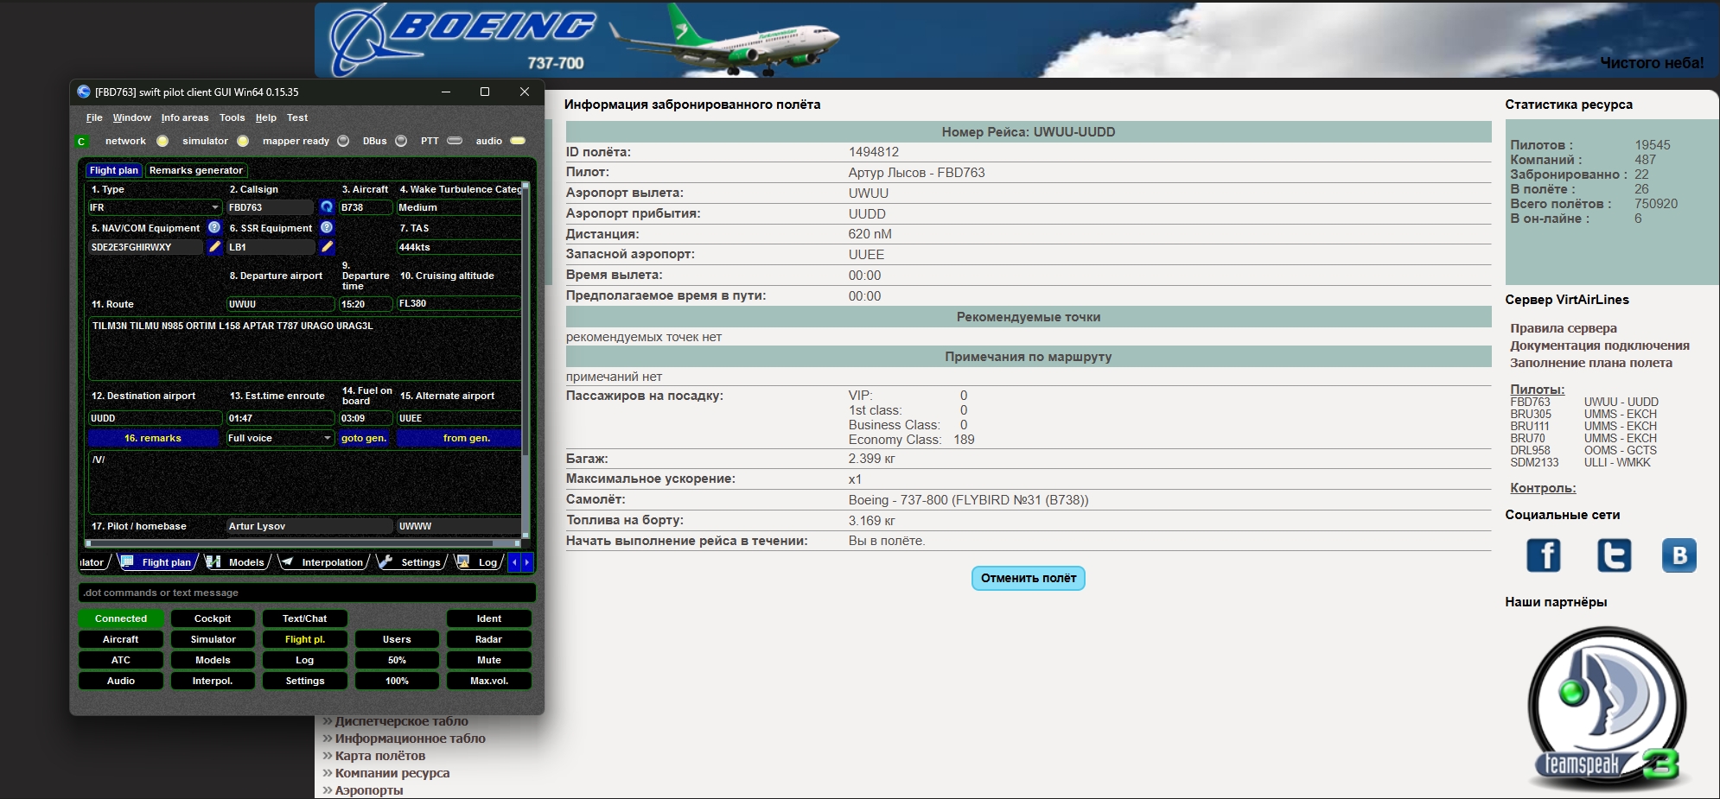Click the simulator status LED

[243, 141]
